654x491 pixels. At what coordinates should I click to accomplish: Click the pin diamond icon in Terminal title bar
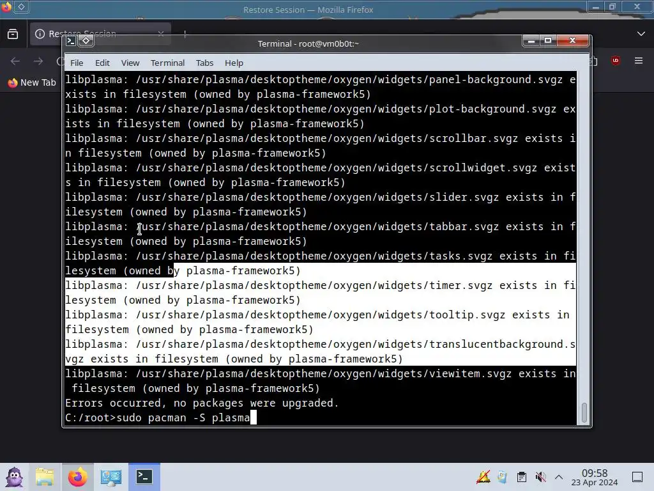pyautogui.click(x=86, y=41)
